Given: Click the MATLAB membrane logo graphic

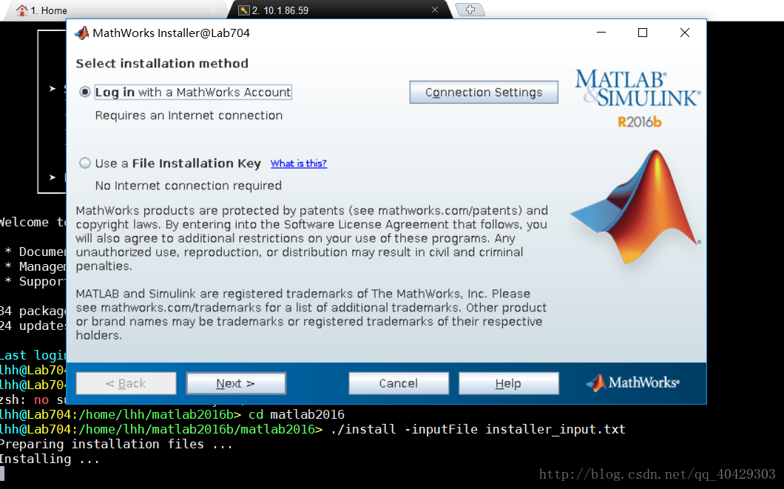Looking at the screenshot, I should pos(635,206).
